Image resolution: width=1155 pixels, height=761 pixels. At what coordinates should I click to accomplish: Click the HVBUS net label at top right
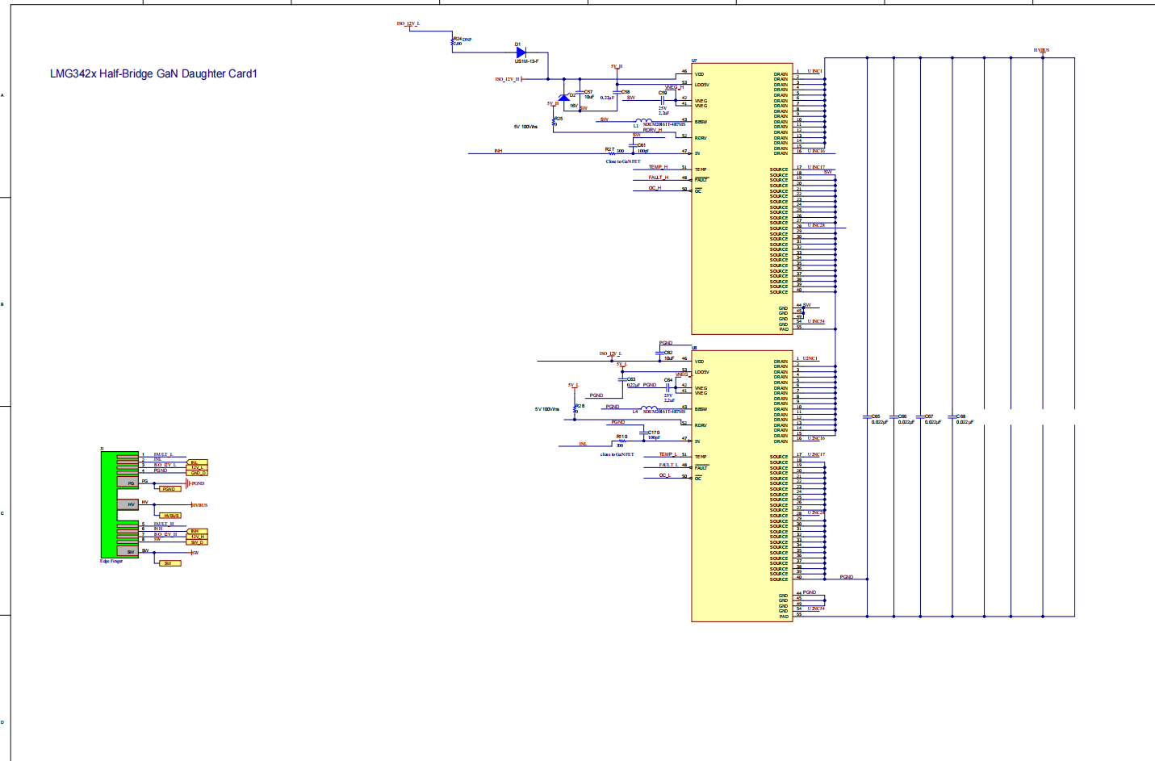[x=1041, y=50]
